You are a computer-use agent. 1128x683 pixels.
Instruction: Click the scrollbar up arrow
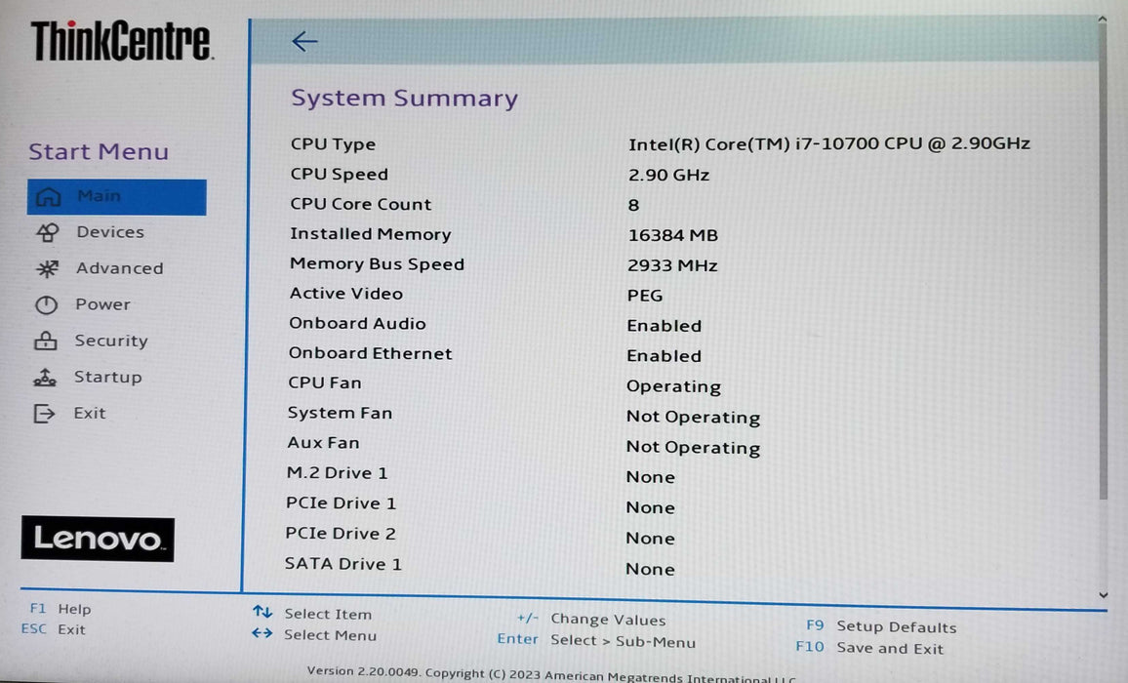point(1102,20)
